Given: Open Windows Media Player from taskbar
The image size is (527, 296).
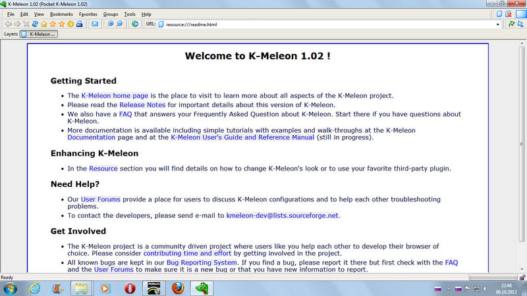Looking at the screenshot, I should [x=105, y=289].
